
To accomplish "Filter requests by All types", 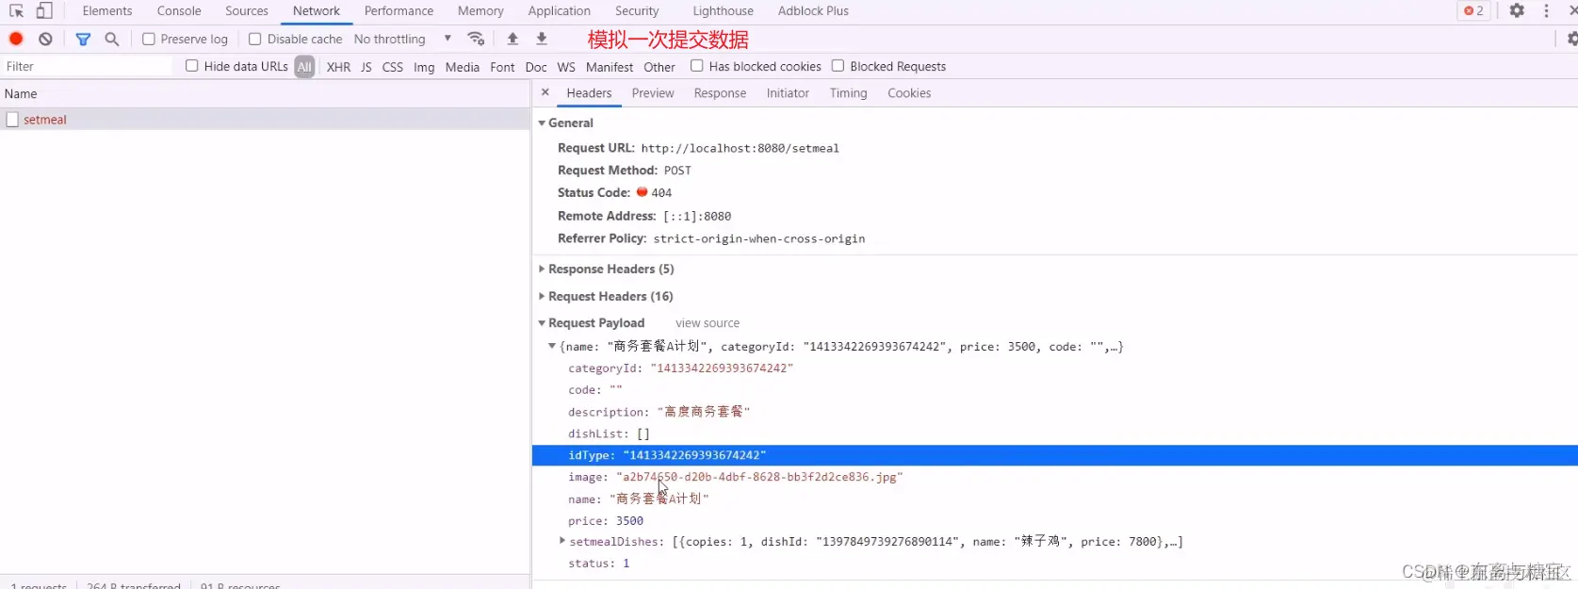I will pos(304,67).
